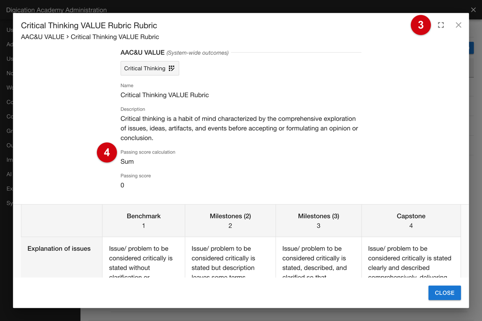
Task: Click the fullscreen expand icon in dialog header
Action: 441,25
